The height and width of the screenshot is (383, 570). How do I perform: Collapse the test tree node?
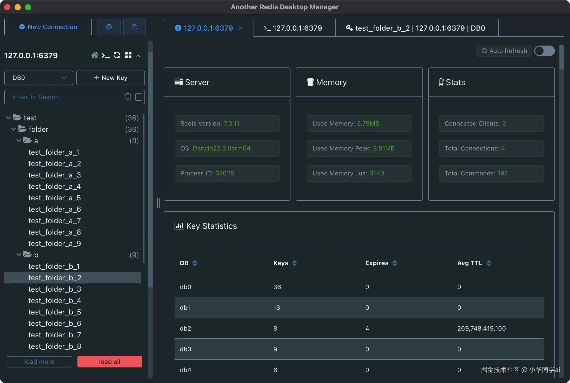click(x=8, y=117)
